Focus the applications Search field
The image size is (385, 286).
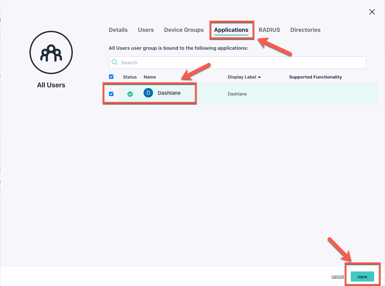pos(237,63)
